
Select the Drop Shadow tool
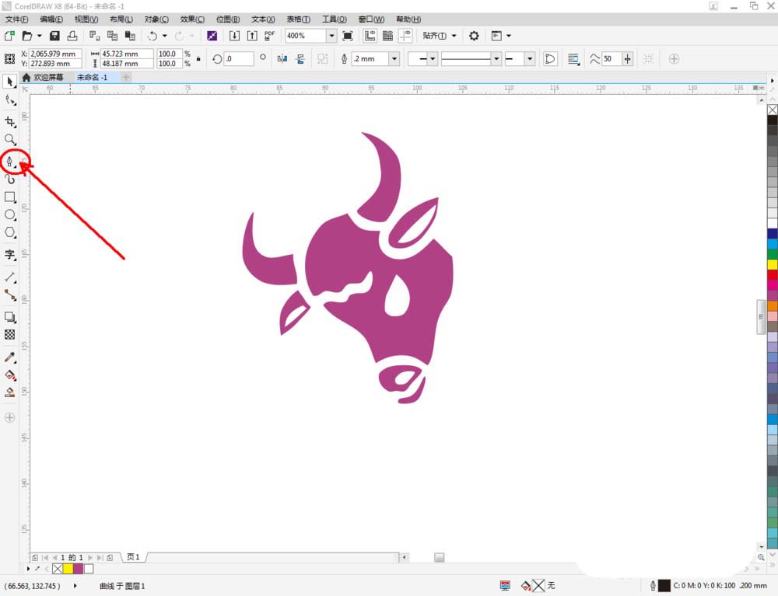pyautogui.click(x=10, y=317)
